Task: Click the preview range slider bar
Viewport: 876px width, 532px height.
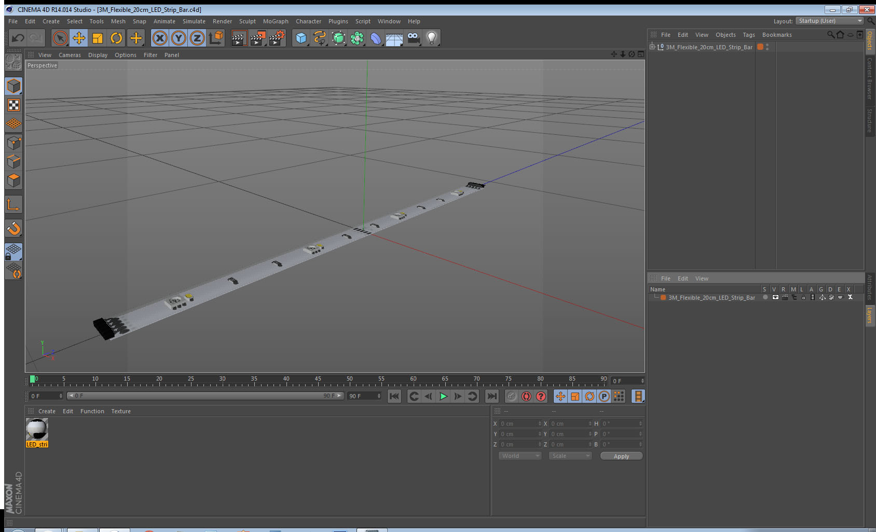Action: tap(205, 396)
